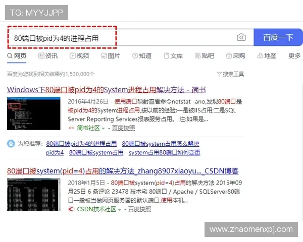Expand the 更多 tab options

click(294, 56)
